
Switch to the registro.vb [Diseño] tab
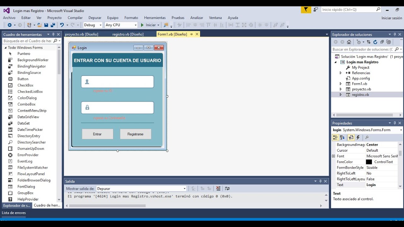[x=128, y=34]
